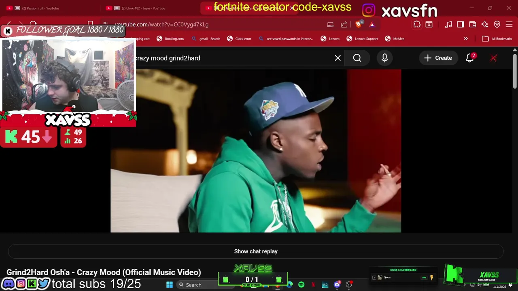Open the Windows Start button
Image resolution: width=518 pixels, height=291 pixels.
click(170, 285)
